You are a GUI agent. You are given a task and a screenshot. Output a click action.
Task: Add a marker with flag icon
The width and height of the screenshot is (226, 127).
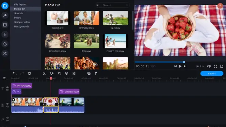click(96, 73)
